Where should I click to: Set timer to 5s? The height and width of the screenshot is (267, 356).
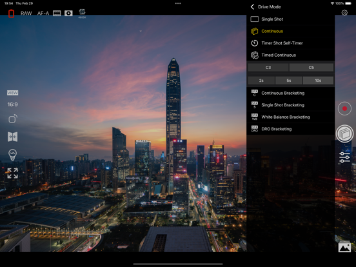tap(288, 81)
